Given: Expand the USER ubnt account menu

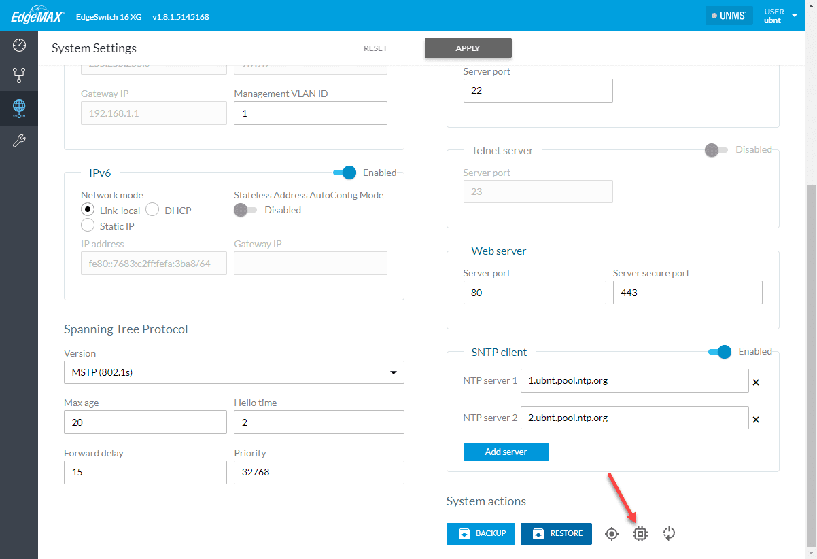Looking at the screenshot, I should (x=780, y=16).
